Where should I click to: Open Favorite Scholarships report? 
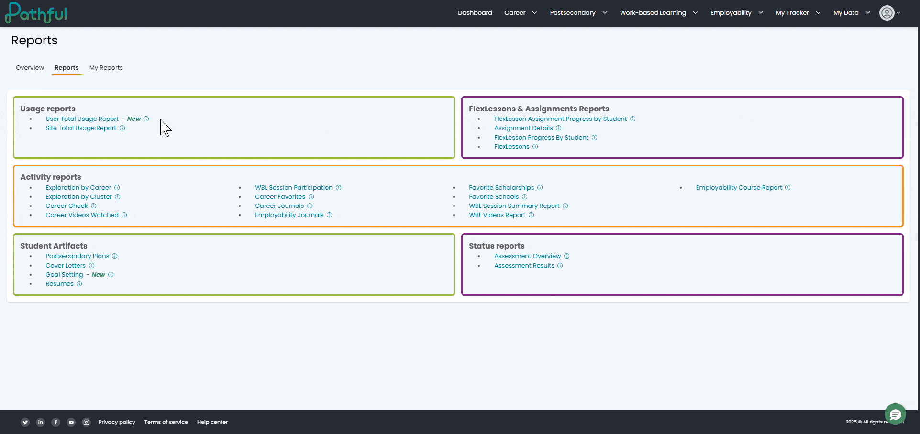(x=501, y=188)
